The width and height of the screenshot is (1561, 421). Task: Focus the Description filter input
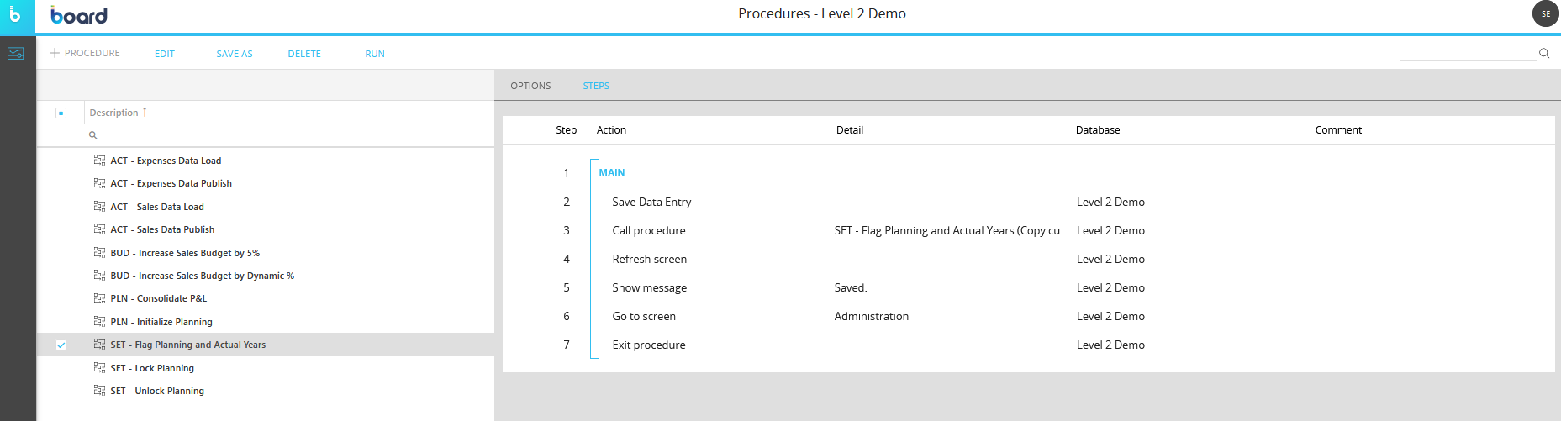289,135
